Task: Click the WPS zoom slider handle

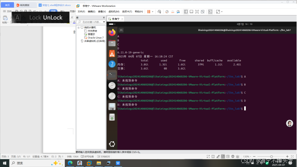Action: coord(271,157)
